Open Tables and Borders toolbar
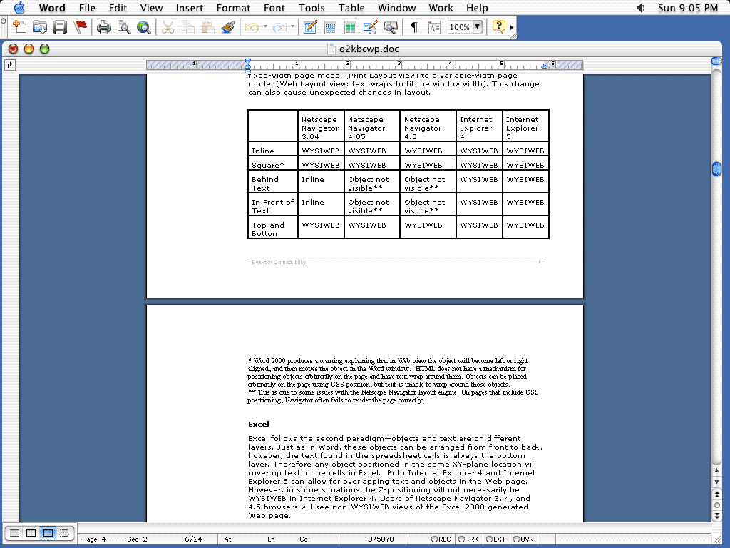 pos(310,27)
